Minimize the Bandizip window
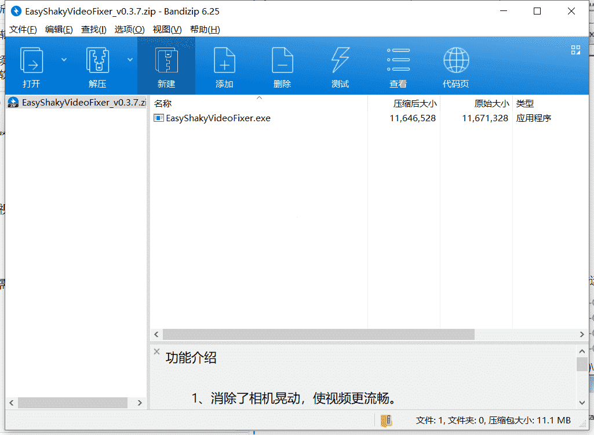This screenshot has height=435, width=594. pos(504,11)
